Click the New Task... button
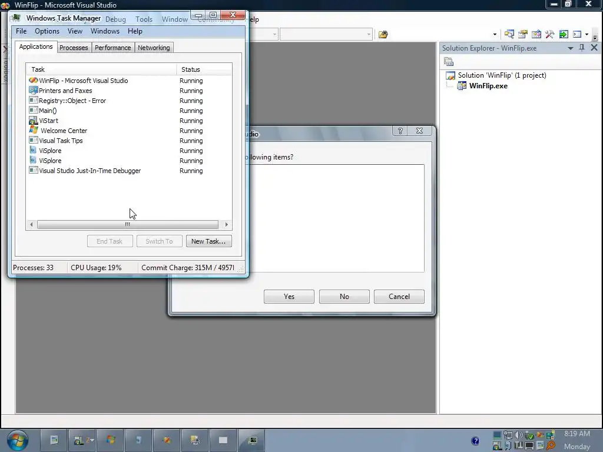 tap(209, 241)
